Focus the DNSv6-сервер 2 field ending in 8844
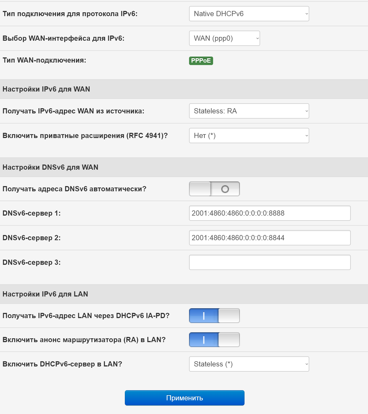The width and height of the screenshot is (368, 414). click(x=270, y=238)
